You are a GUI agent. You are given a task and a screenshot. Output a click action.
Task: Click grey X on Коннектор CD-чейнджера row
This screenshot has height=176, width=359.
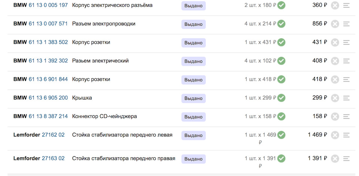pyautogui.click(x=335, y=117)
